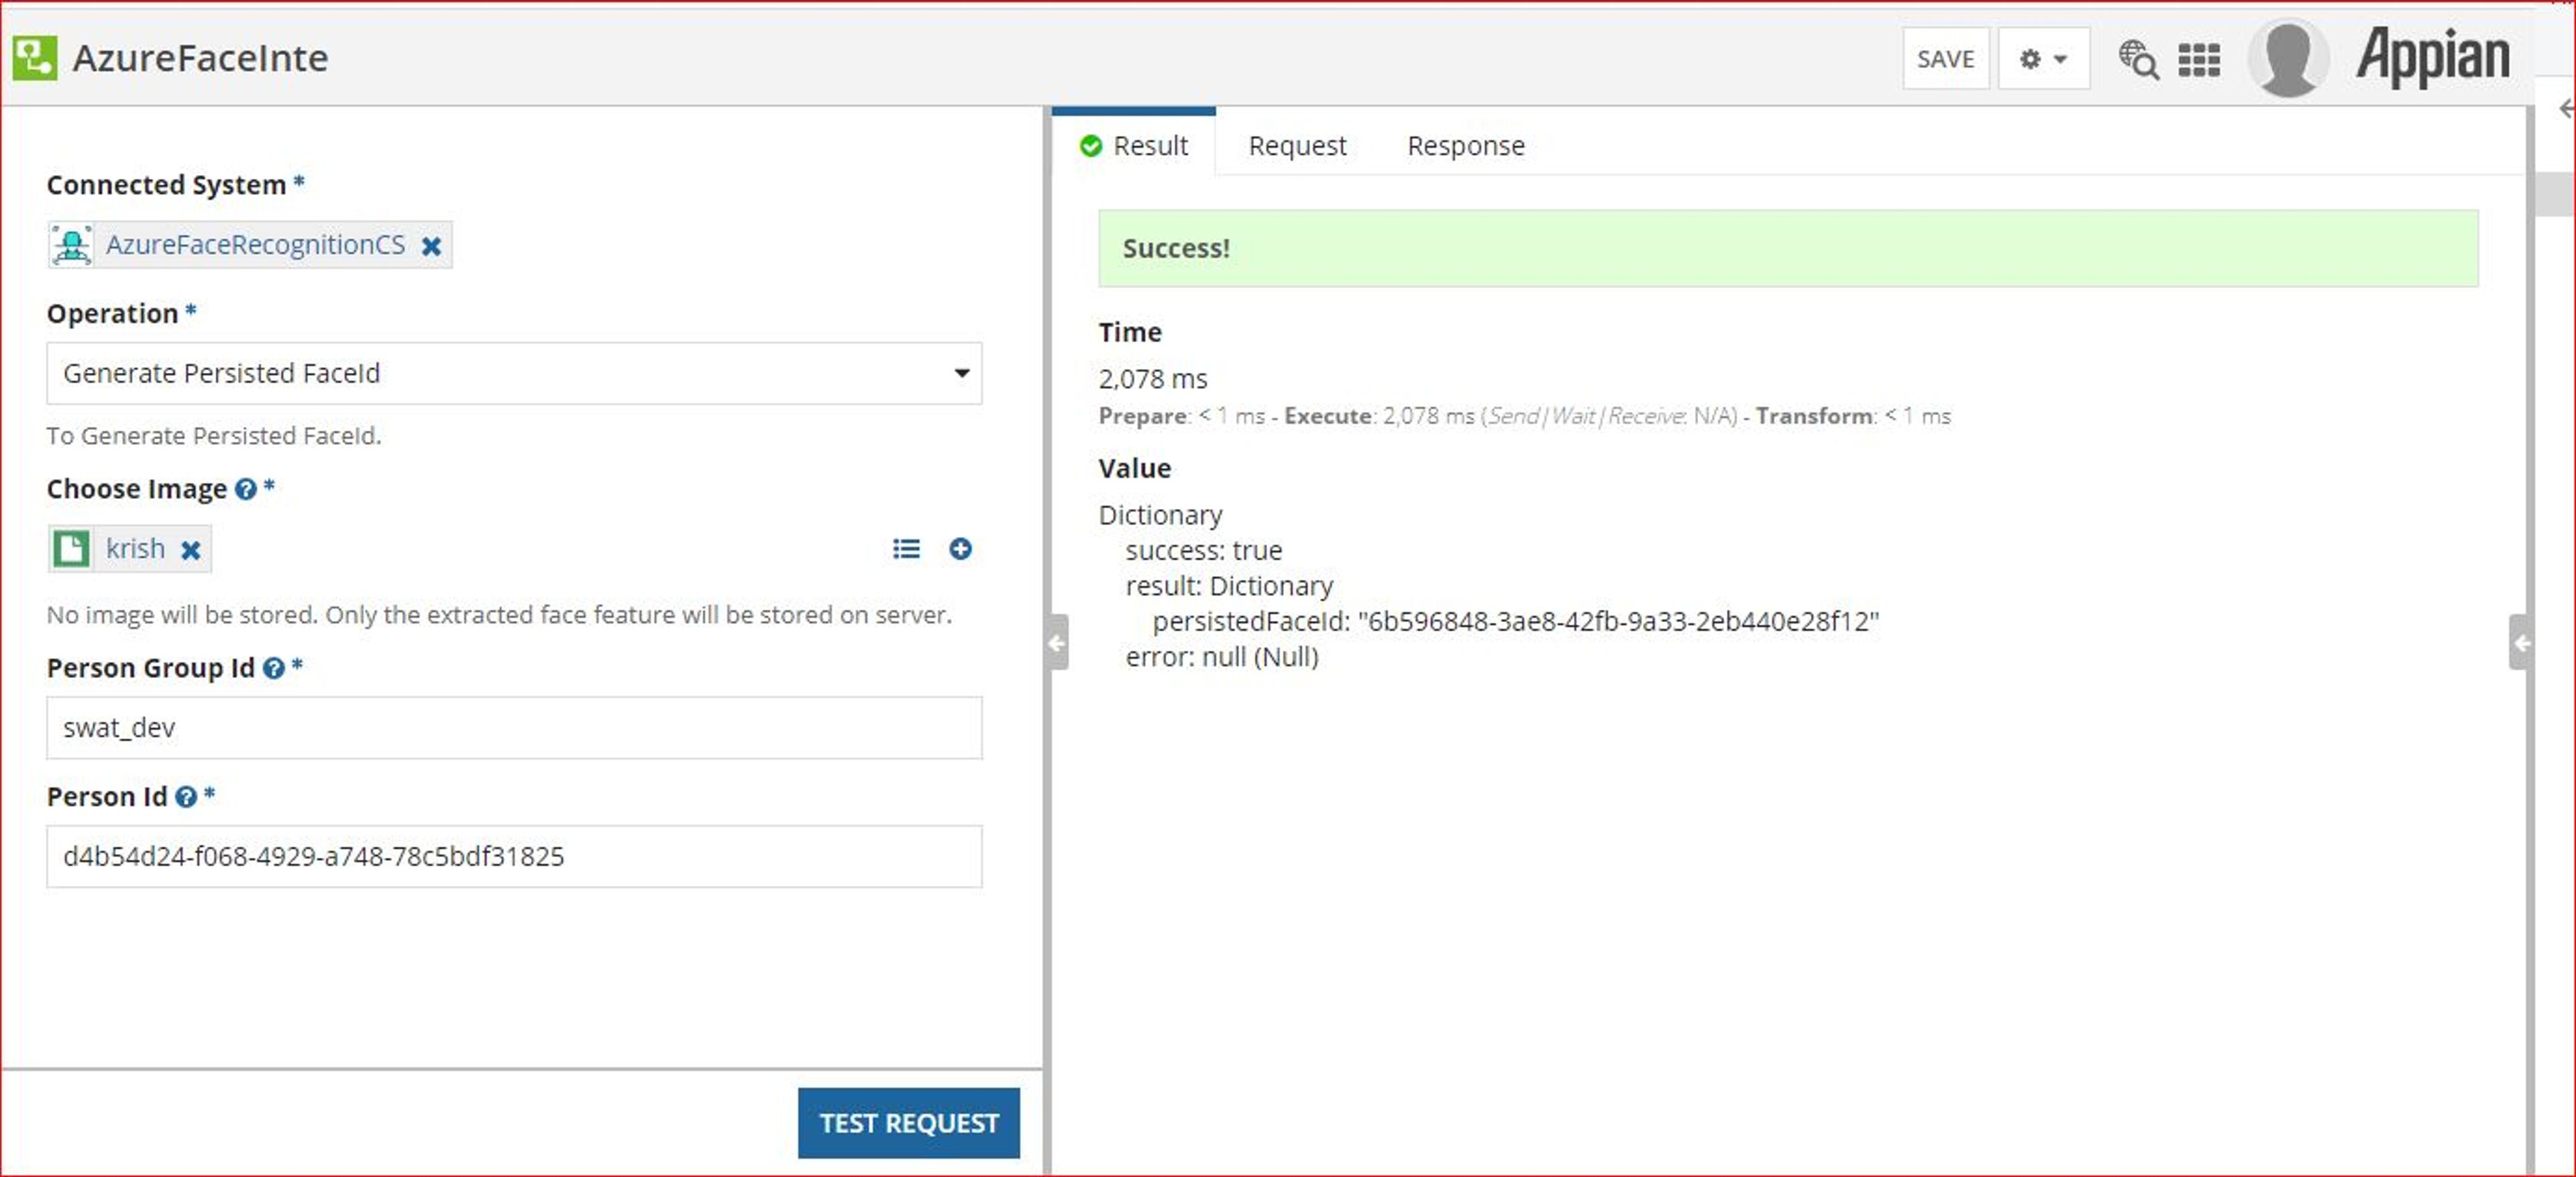Switch to the Response tab
Viewport: 2576px width, 1177px height.
(x=1465, y=146)
